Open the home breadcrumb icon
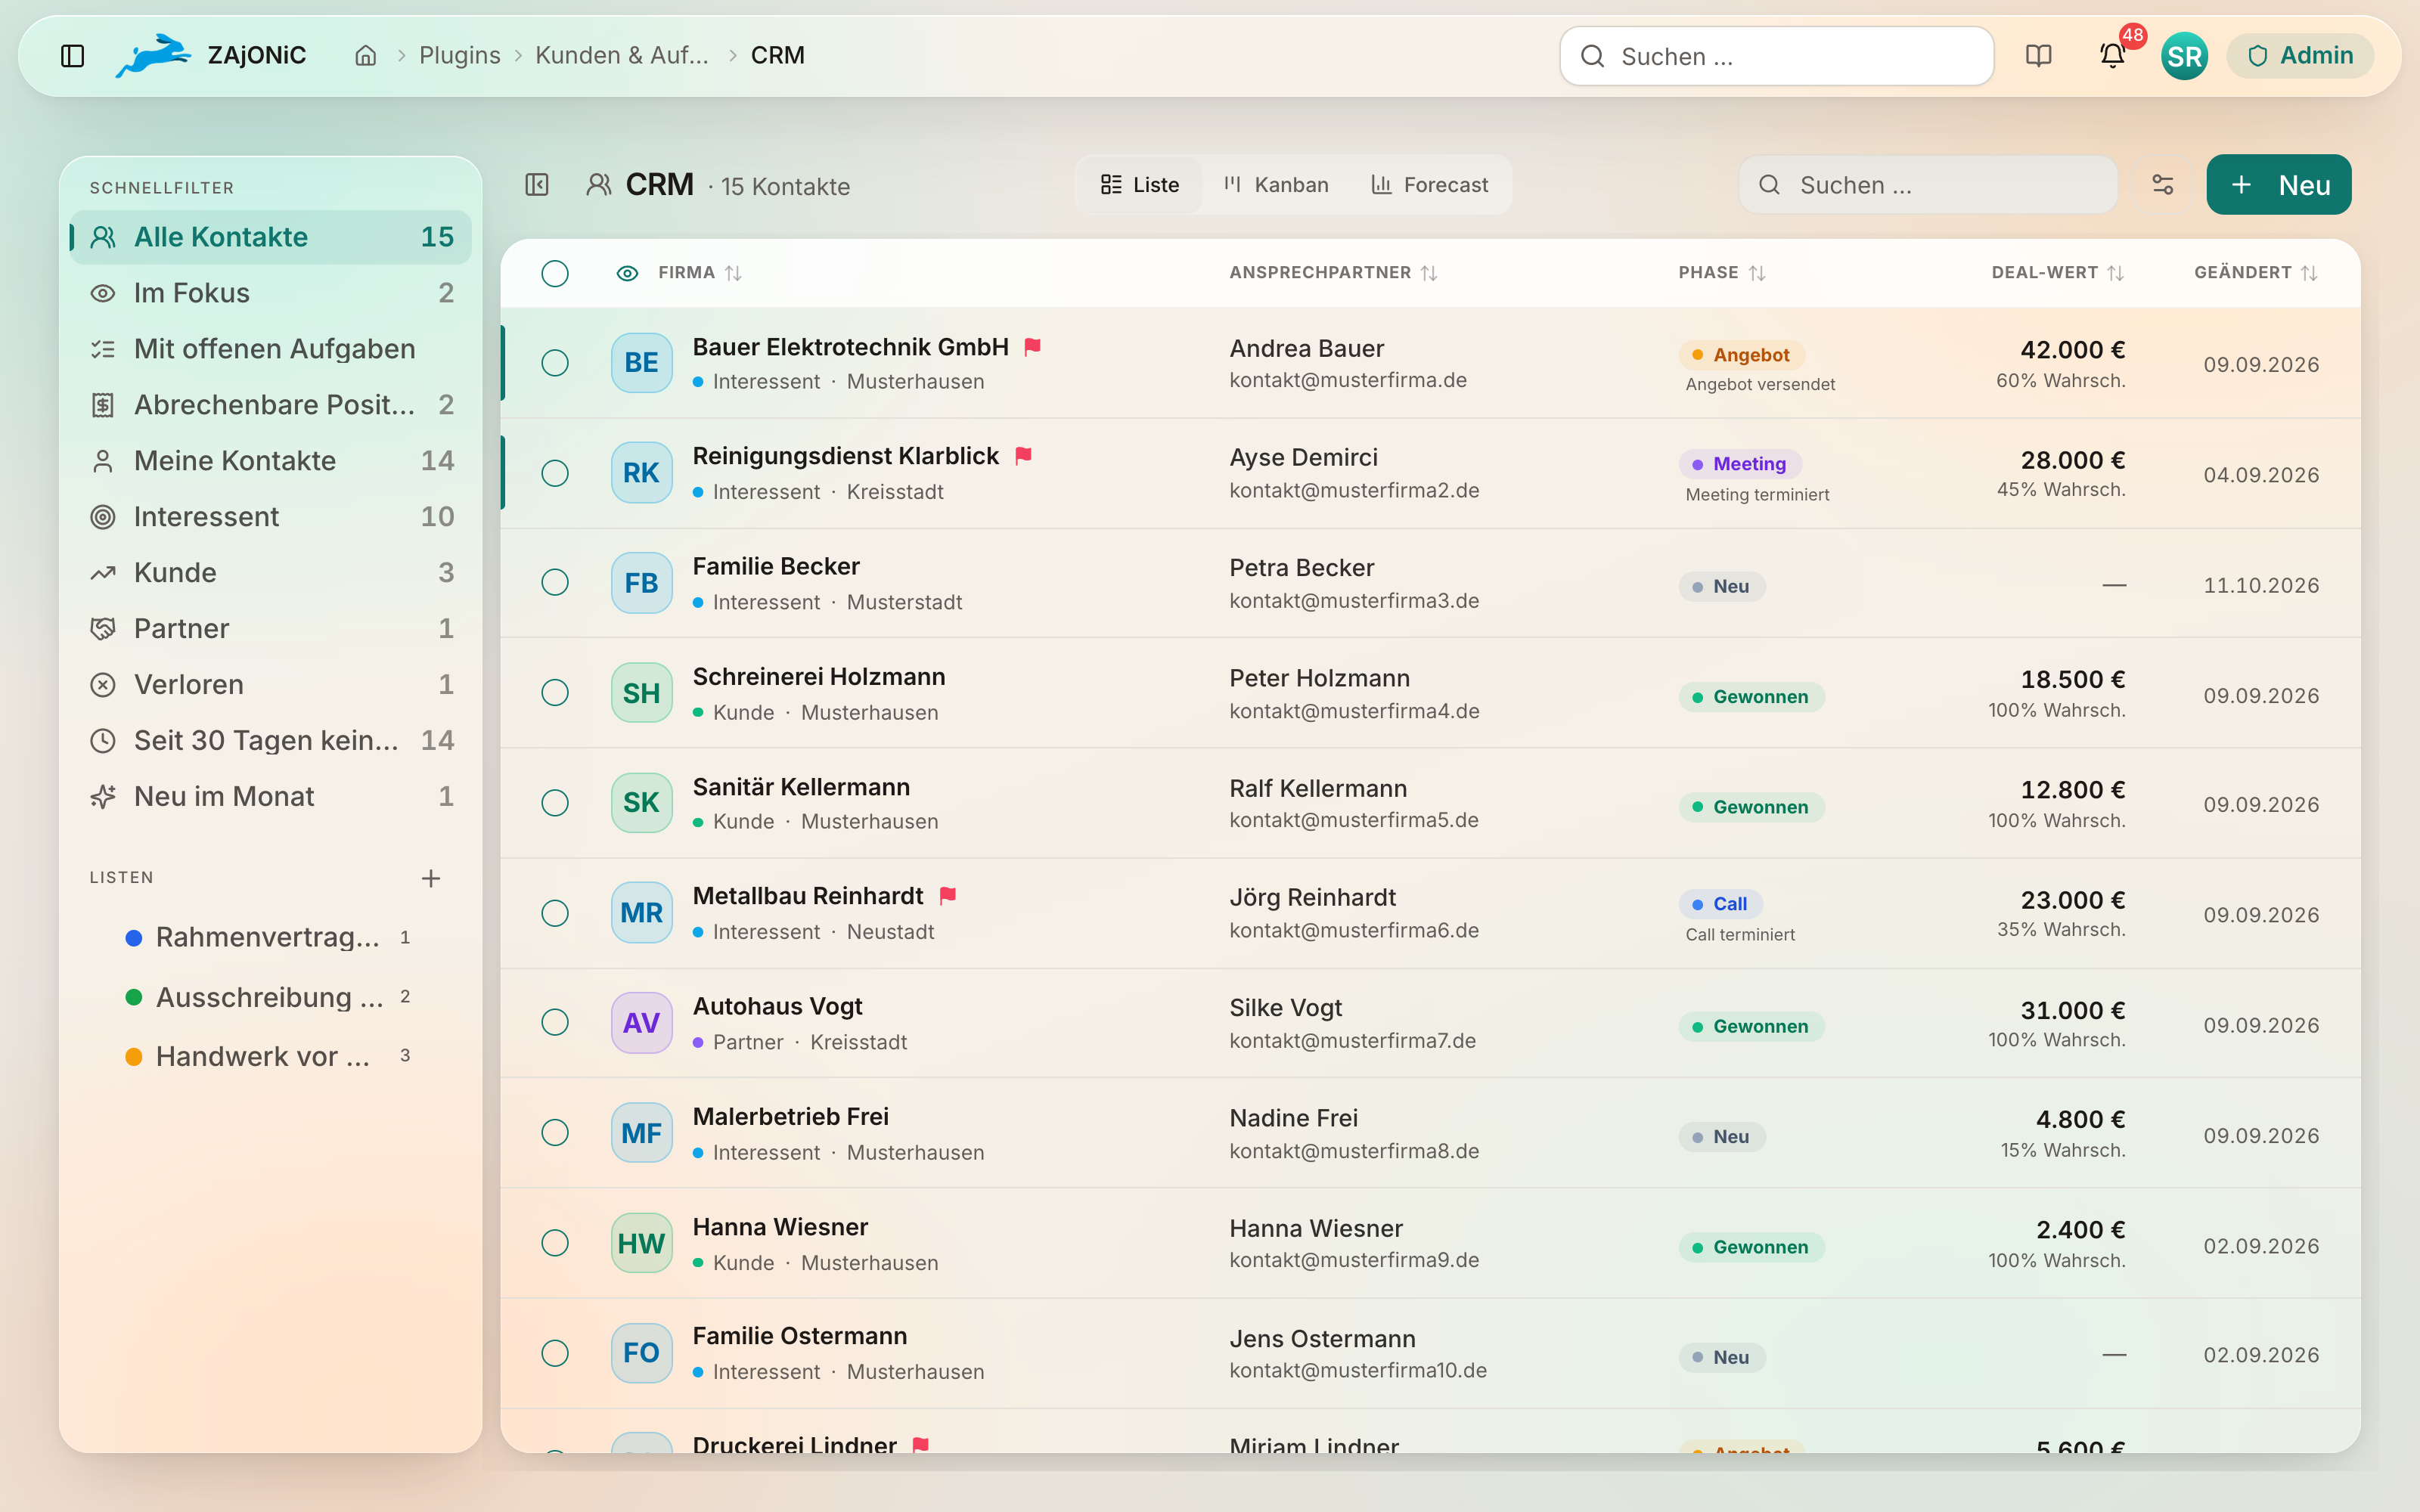 pos(366,55)
